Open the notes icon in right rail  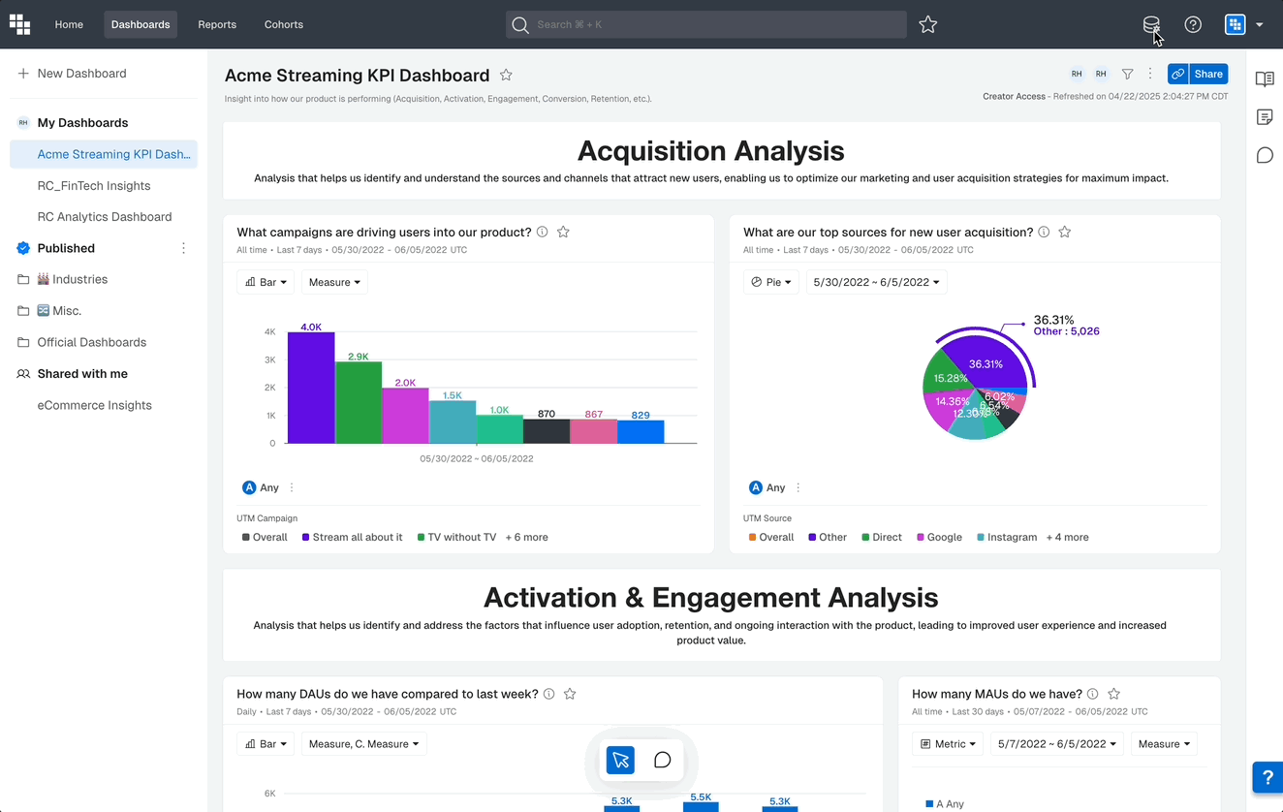1265,117
